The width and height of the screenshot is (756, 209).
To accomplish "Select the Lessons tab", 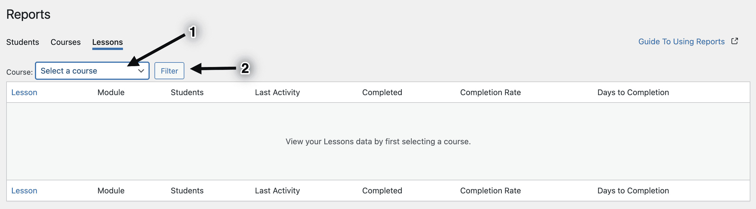I will 107,42.
